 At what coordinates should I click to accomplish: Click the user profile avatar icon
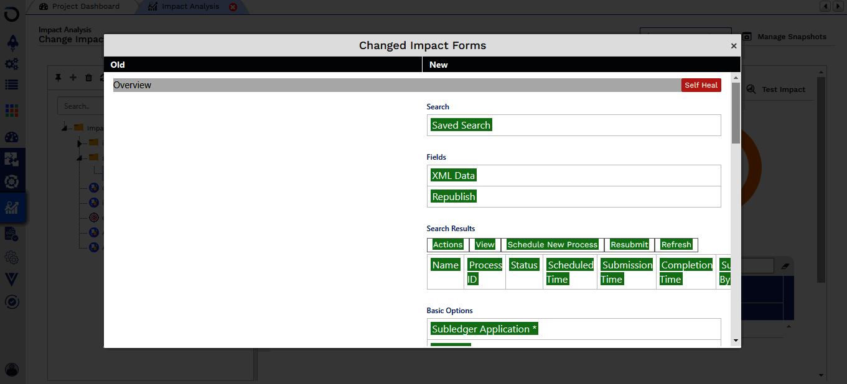(12, 370)
